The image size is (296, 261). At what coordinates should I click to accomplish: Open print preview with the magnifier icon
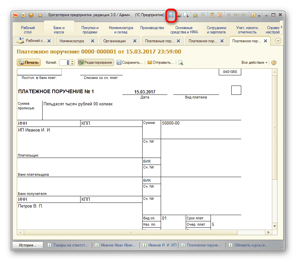pyautogui.click(x=186, y=14)
